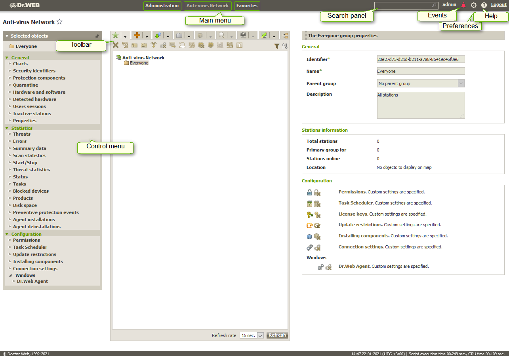Open the Administration main menu
The height and width of the screenshot is (356, 509).
coord(162,6)
